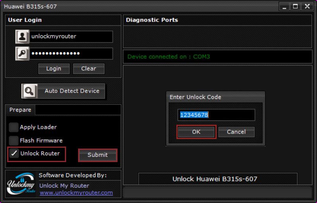Image resolution: width=317 pixels, height=203 pixels.
Task: Minimize the Huawei B315s-607 window
Action: [284, 6]
